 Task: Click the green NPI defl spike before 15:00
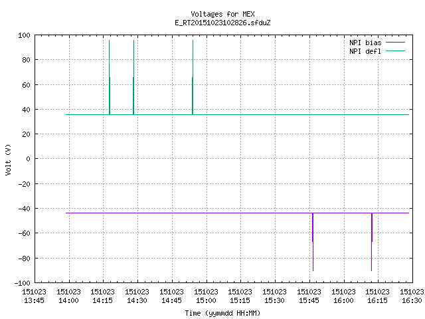(x=193, y=77)
